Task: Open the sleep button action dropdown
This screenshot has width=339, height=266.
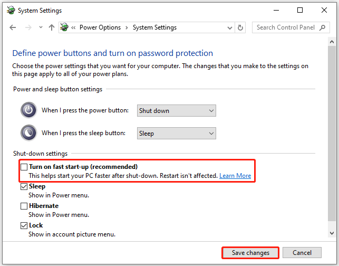Action: pos(176,134)
